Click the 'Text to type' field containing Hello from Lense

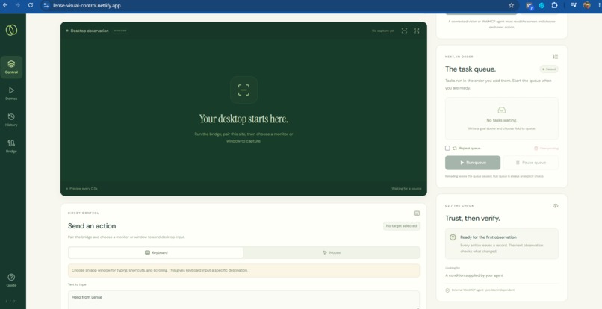click(x=243, y=300)
